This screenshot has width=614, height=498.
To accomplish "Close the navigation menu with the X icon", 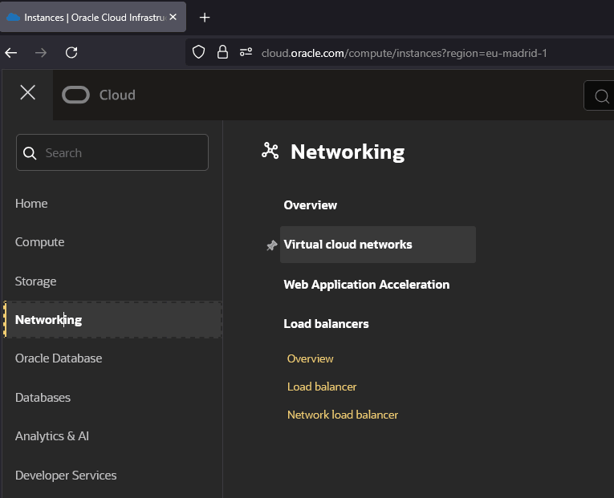I will click(27, 93).
